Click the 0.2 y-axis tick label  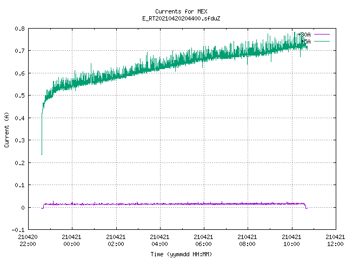19,163
